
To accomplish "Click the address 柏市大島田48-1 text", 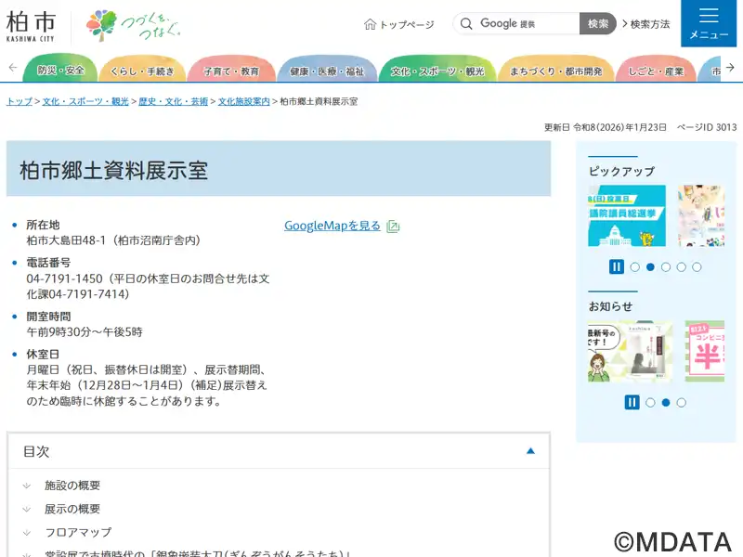I will 66,240.
